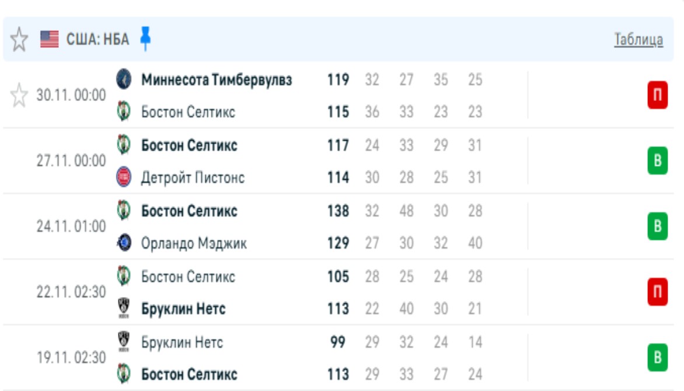Screen dimensions: 684x391
Task: Click the blue pin icon beside НБА
Action: (145, 39)
